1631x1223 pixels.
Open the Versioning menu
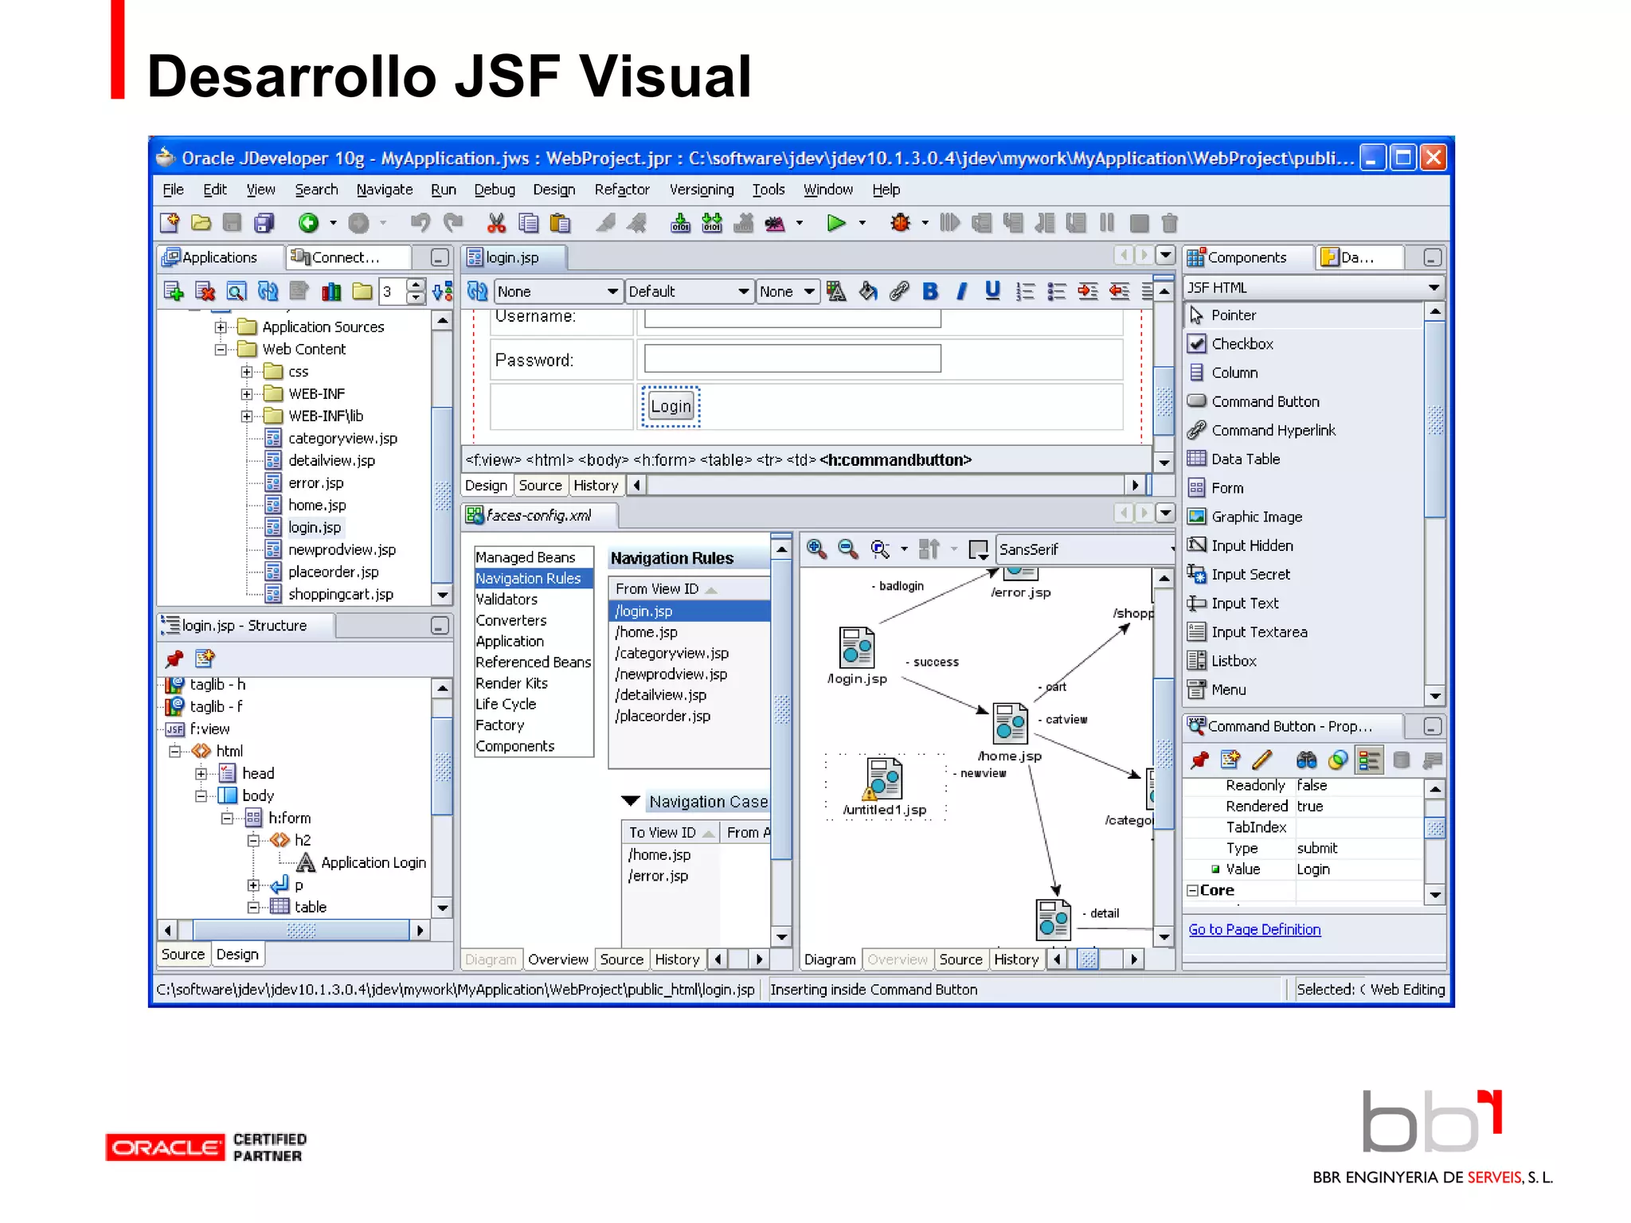pyautogui.click(x=702, y=190)
